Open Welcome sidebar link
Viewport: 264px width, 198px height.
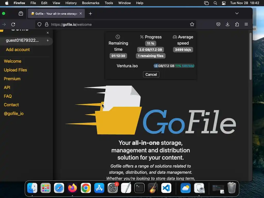13,61
